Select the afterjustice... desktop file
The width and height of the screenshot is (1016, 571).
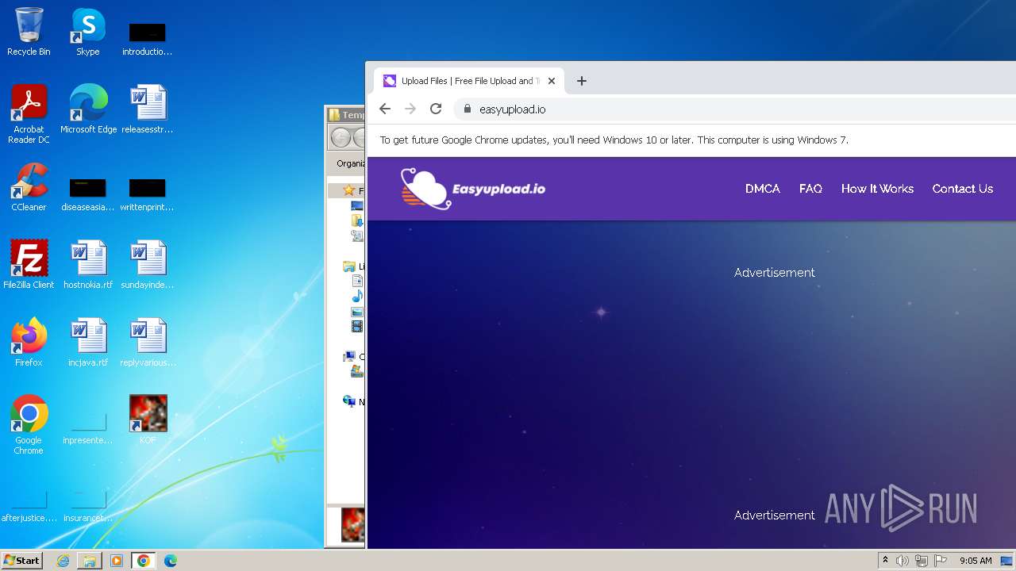tap(29, 504)
